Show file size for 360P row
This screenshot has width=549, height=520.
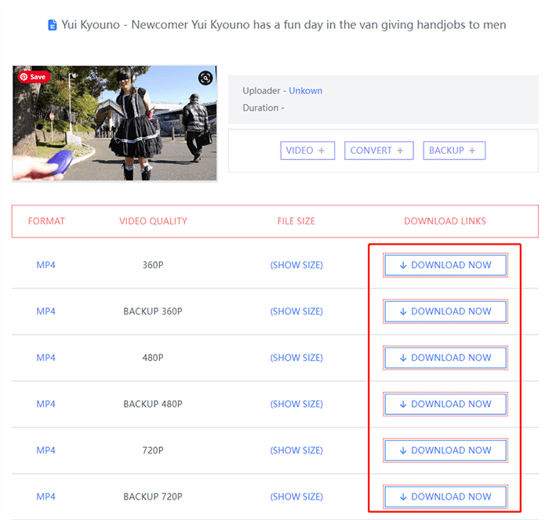coord(296,265)
